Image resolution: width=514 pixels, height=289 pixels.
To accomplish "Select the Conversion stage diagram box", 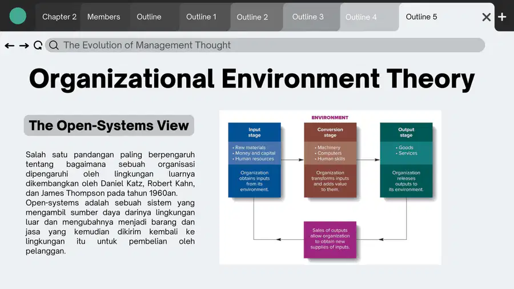I will pyautogui.click(x=330, y=160).
